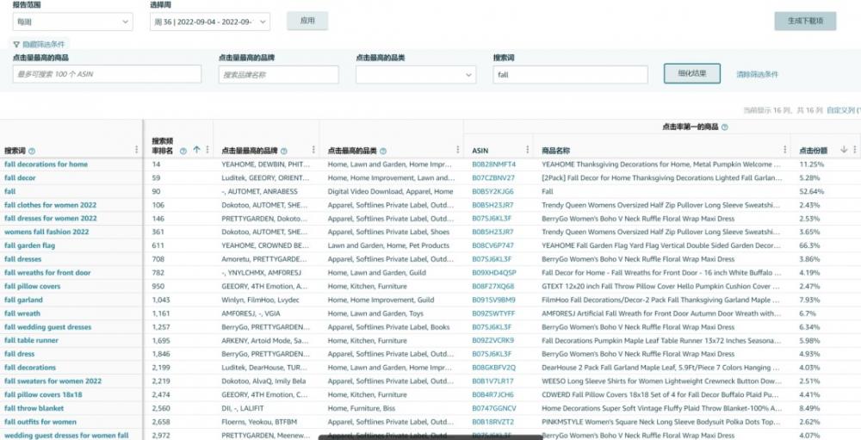861x440 pixels.
Task: Click the help icon beside 点击率第一的商品 header
Action: 725,127
